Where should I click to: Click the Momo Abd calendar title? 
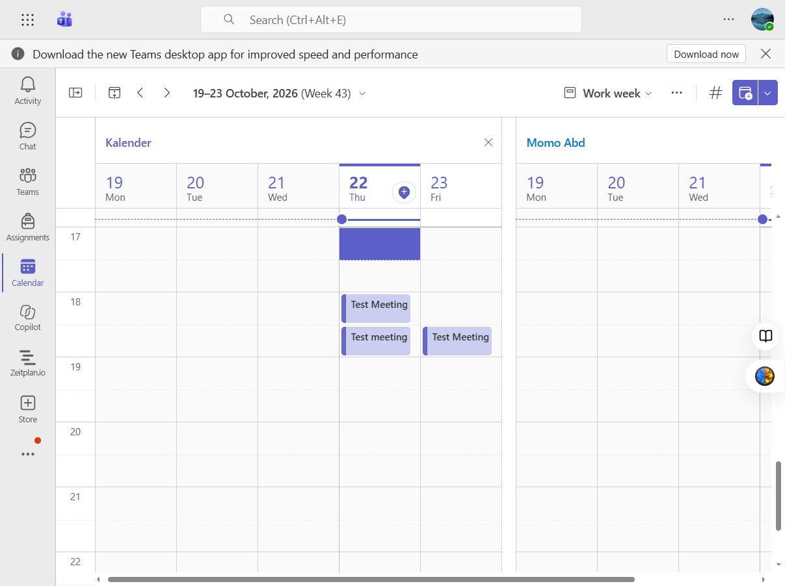[x=555, y=142]
